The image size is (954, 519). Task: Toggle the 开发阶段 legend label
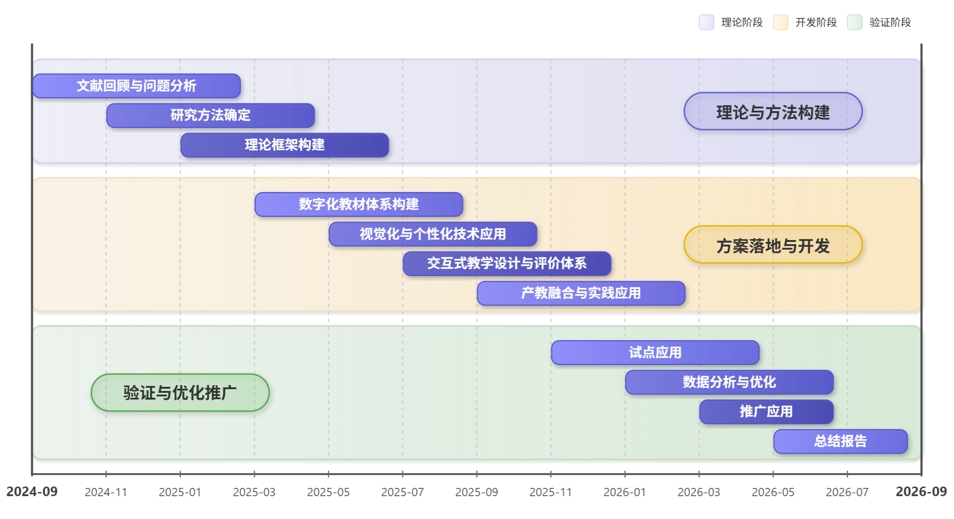pos(816,22)
